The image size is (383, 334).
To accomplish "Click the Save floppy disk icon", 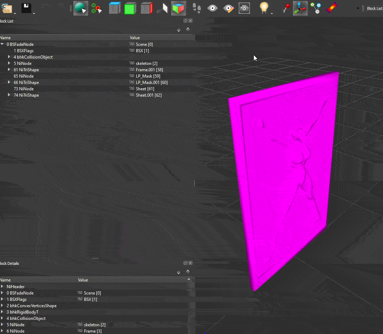I will coord(26,8).
